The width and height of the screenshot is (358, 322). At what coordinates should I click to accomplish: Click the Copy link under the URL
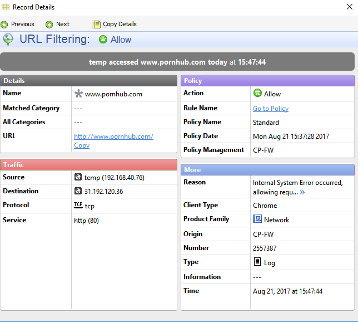pyautogui.click(x=82, y=145)
